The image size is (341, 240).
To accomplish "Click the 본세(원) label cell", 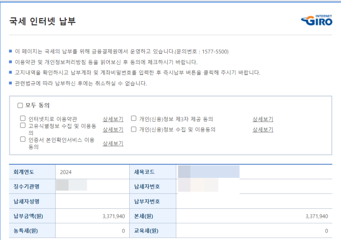I will (x=153, y=216).
